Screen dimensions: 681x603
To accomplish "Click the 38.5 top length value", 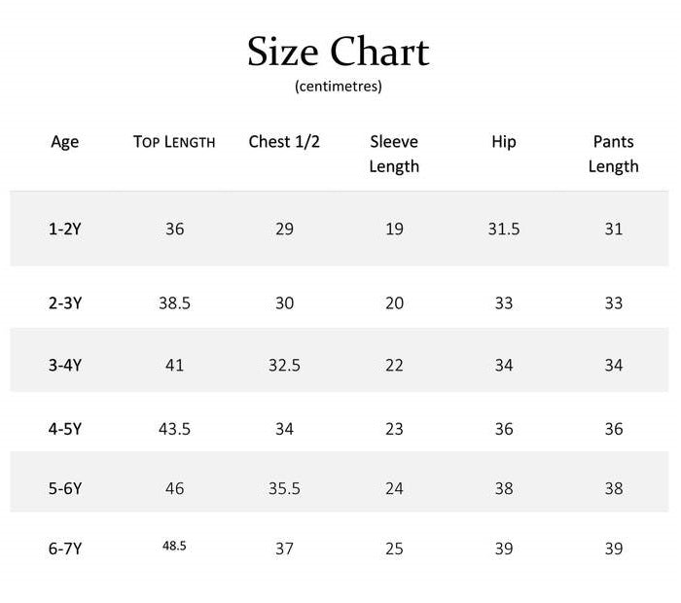I will point(174,303).
